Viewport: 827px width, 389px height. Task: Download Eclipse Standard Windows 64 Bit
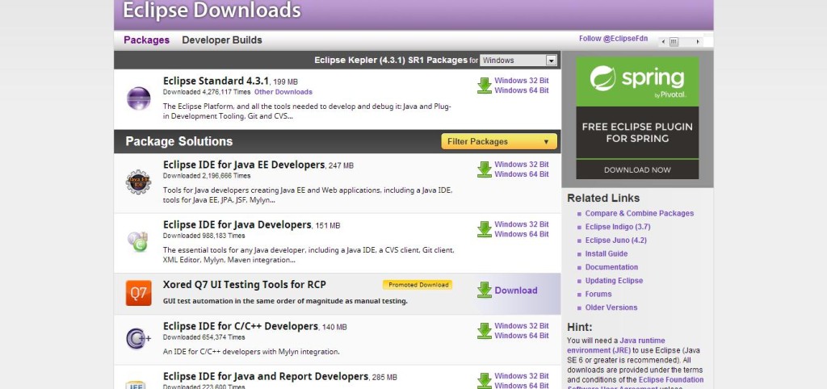(522, 90)
